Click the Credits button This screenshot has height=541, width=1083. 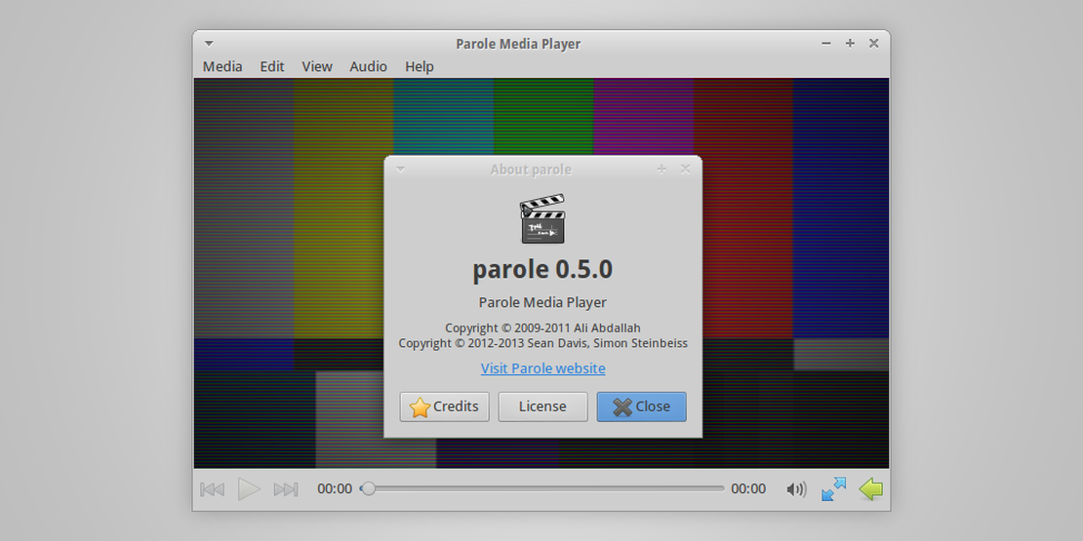coord(444,406)
